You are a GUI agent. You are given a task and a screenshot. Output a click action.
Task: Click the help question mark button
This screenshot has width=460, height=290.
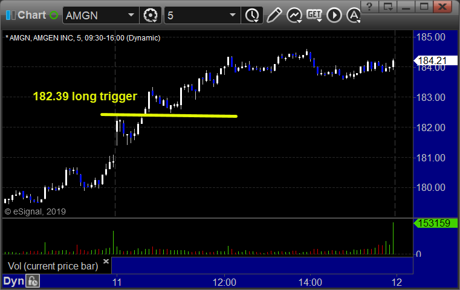pos(369,7)
